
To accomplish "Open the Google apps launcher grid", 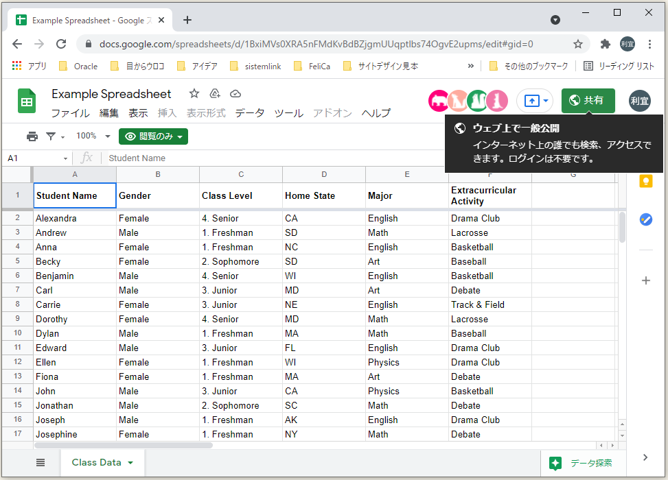I will tap(16, 66).
